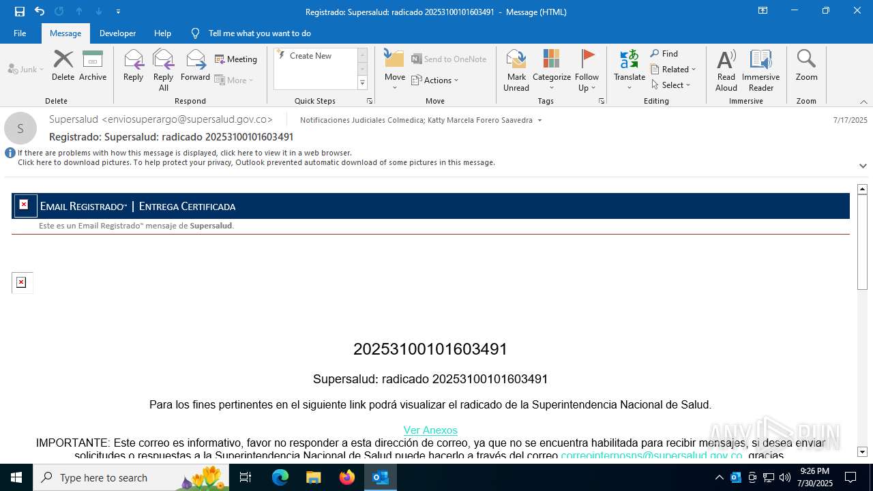This screenshot has width=873, height=491.
Task: Click the blocked image below the banner
Action: click(22, 282)
